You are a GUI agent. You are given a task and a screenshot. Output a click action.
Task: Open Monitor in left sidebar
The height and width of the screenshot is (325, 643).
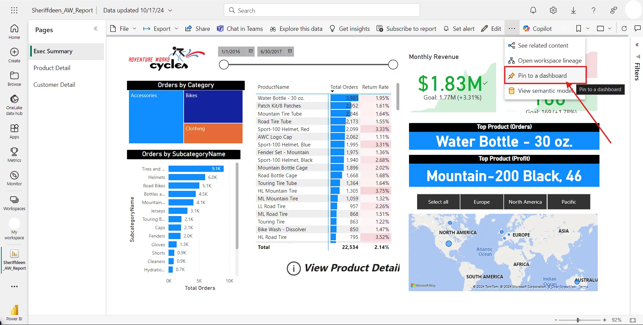click(14, 178)
